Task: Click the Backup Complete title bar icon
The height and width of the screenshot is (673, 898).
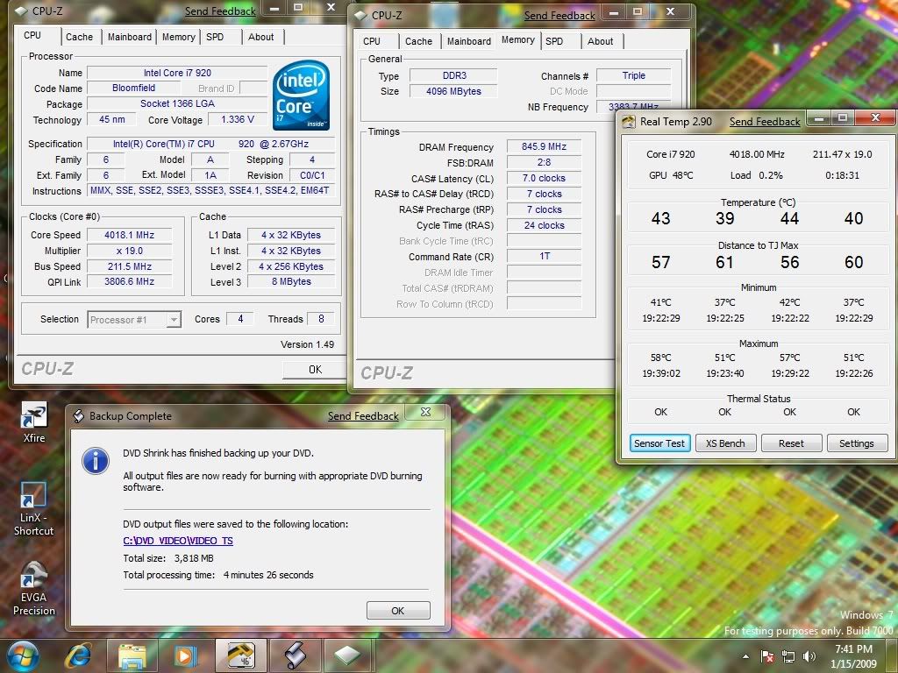Action: [x=78, y=416]
